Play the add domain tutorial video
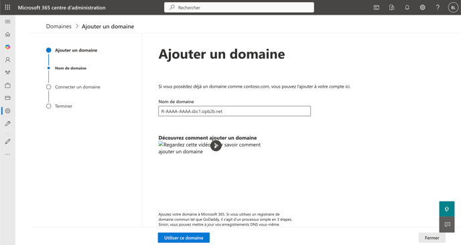 [216, 145]
